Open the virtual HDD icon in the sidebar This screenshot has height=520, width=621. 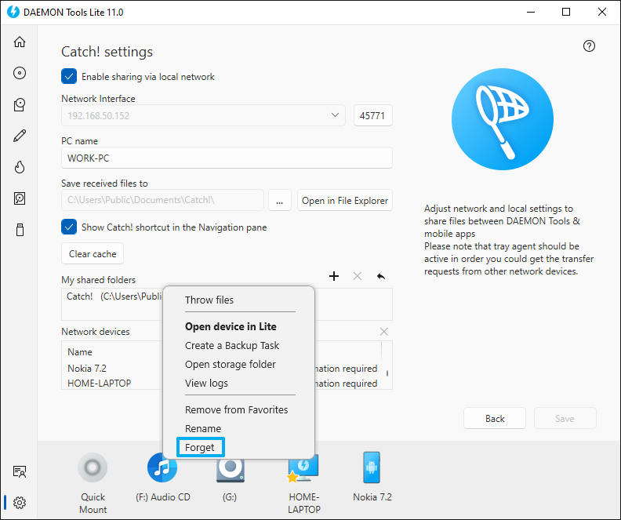(x=20, y=198)
